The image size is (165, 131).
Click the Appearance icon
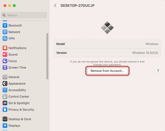5,84
